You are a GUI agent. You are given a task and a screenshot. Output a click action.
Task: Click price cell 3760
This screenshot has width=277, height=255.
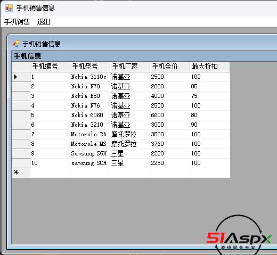(170, 144)
